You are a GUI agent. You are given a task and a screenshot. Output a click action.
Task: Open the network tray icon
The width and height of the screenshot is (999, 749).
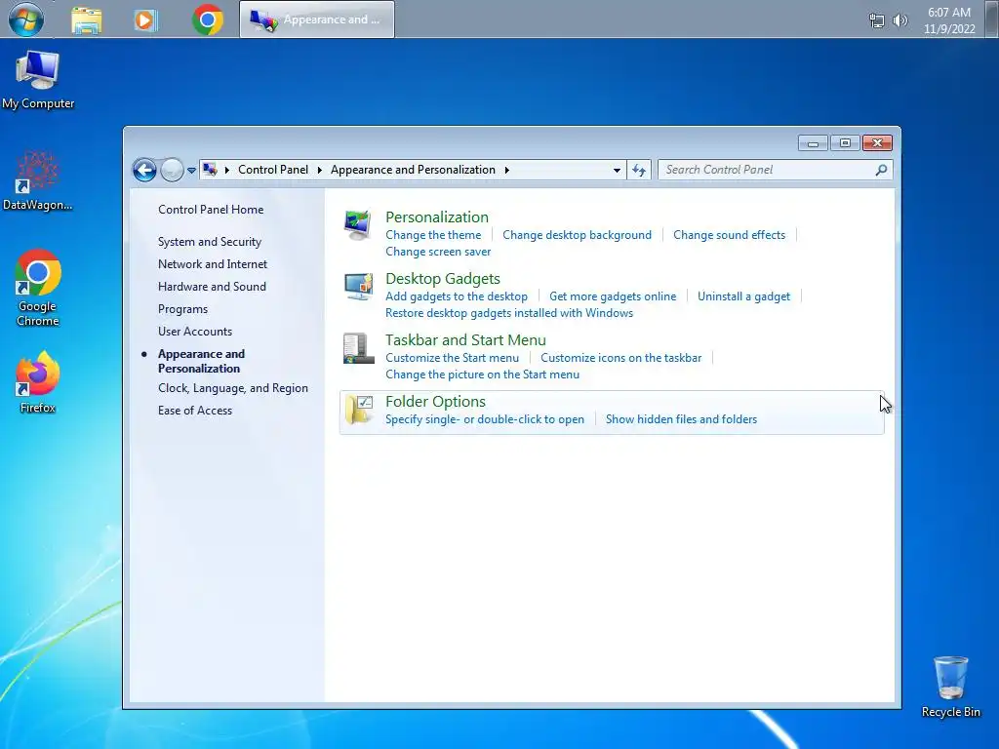(877, 20)
